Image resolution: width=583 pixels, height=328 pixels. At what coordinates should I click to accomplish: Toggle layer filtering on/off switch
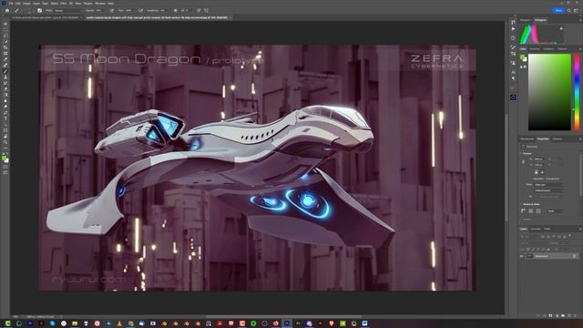569,235
